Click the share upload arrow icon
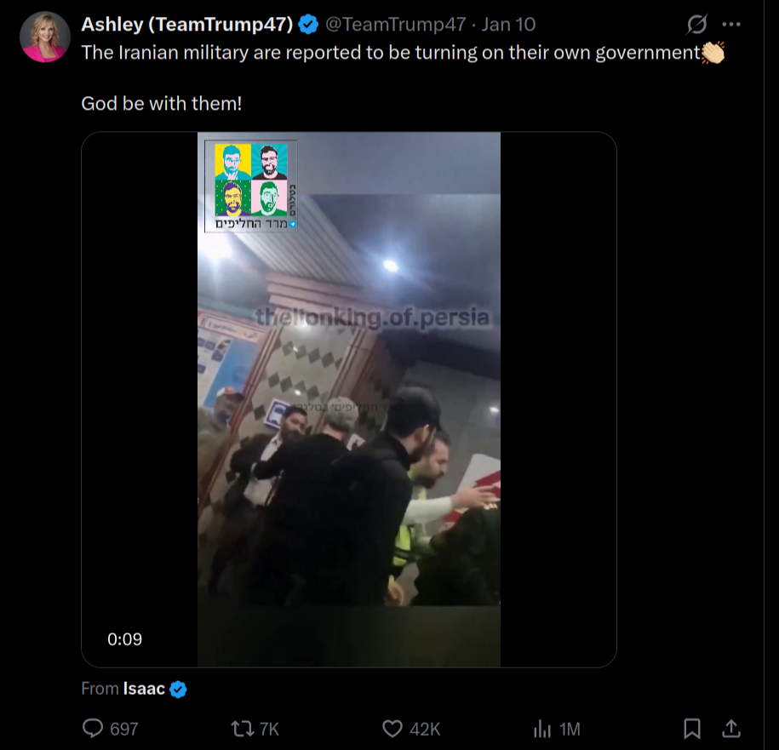 730,728
